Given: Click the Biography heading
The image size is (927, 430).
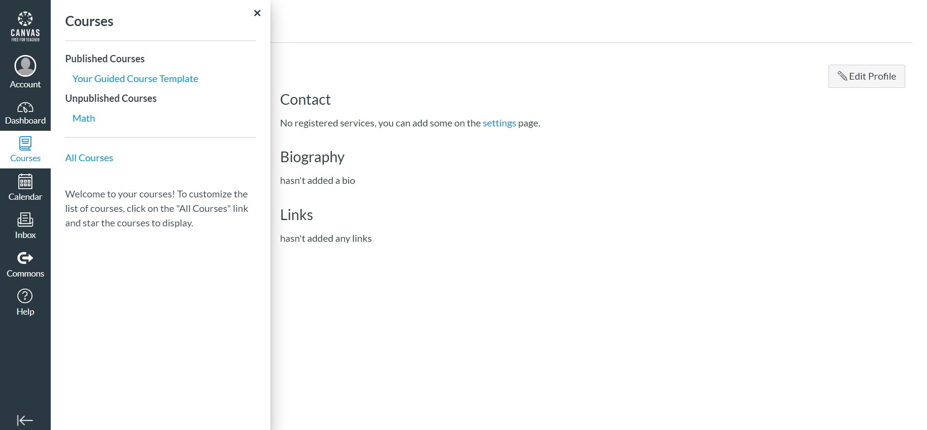Looking at the screenshot, I should point(312,157).
